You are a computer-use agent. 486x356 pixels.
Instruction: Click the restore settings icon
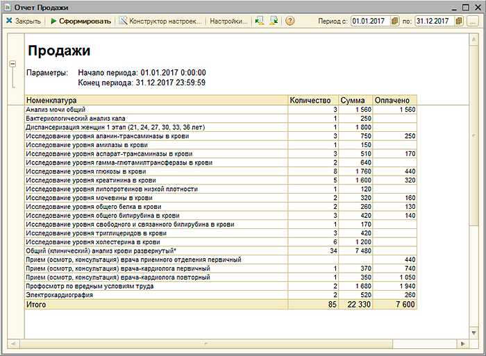pyautogui.click(x=259, y=21)
